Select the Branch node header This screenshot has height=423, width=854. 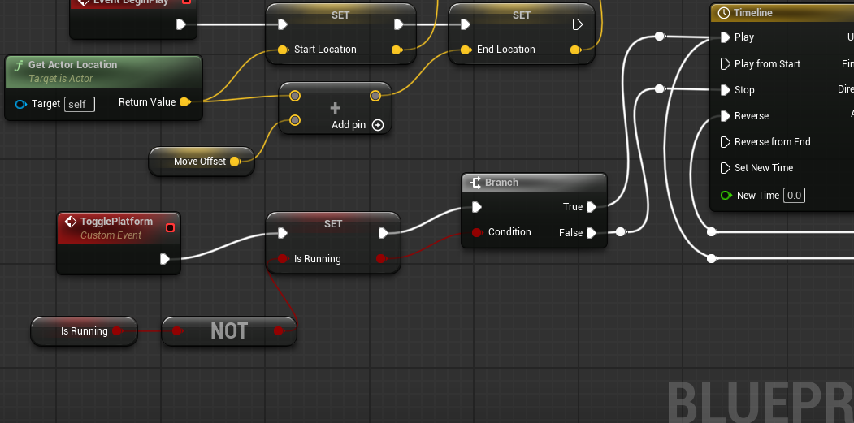tap(534, 183)
